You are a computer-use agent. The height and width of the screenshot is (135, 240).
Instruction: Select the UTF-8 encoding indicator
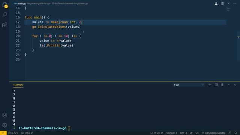point(183,133)
